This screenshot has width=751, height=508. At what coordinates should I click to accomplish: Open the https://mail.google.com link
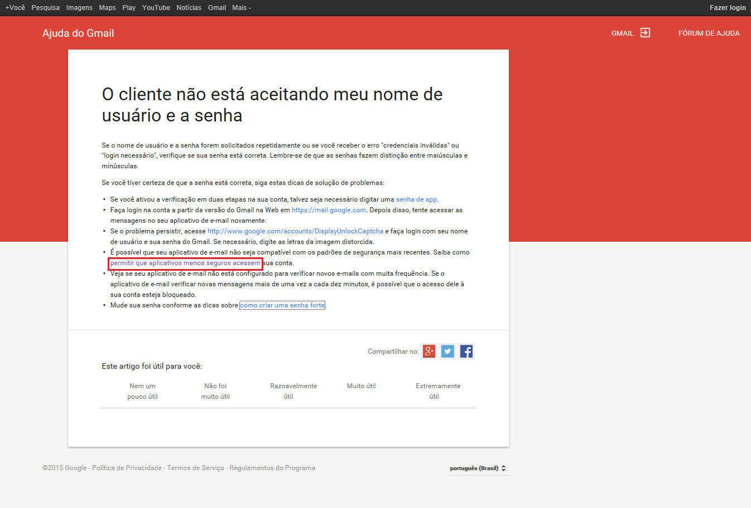[329, 210]
